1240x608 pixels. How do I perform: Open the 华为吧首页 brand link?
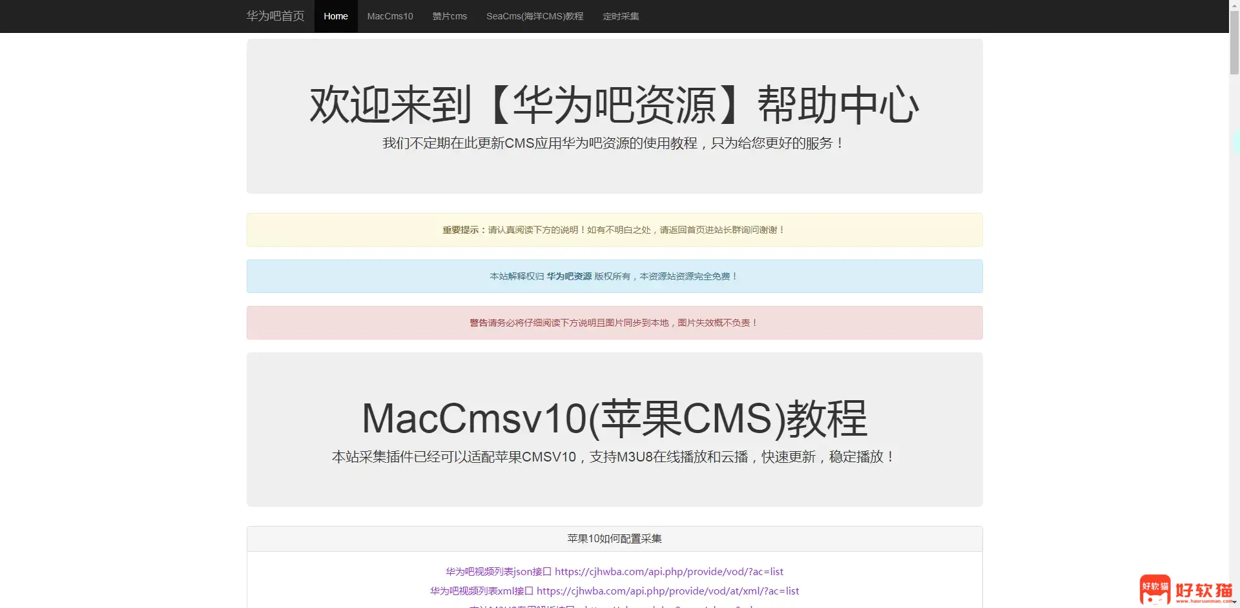coord(275,16)
